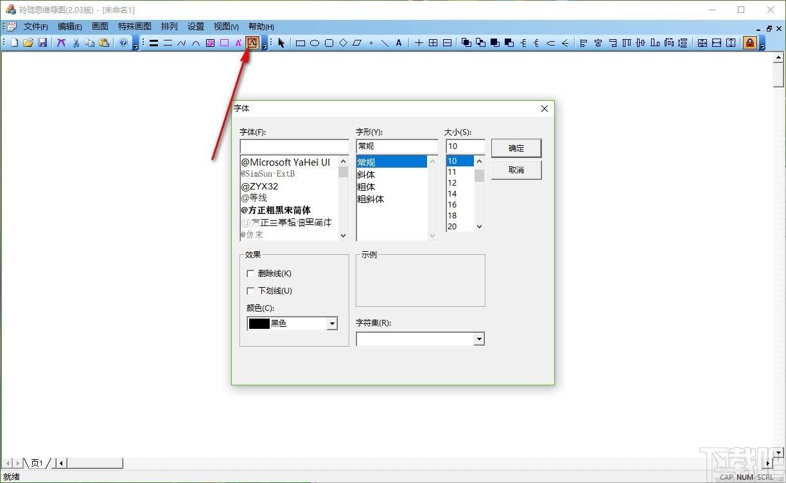Click main window vertical scrollbar up arrow

point(779,58)
